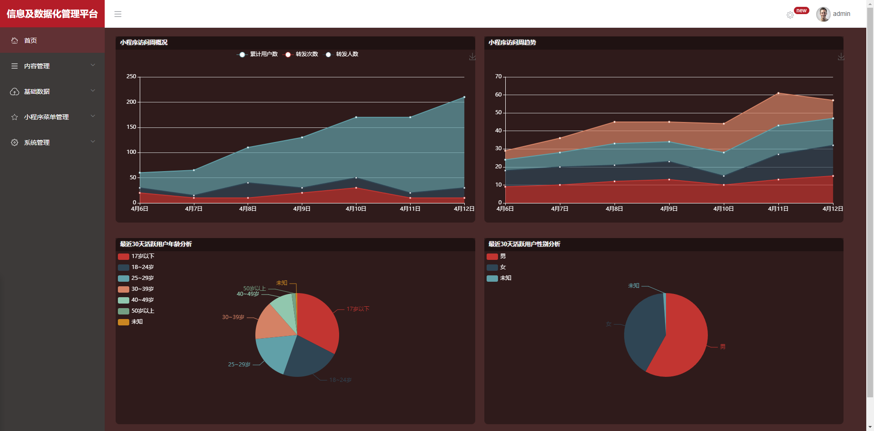
Task: Toggle 50岁以上 in age legend
Action: click(x=136, y=311)
